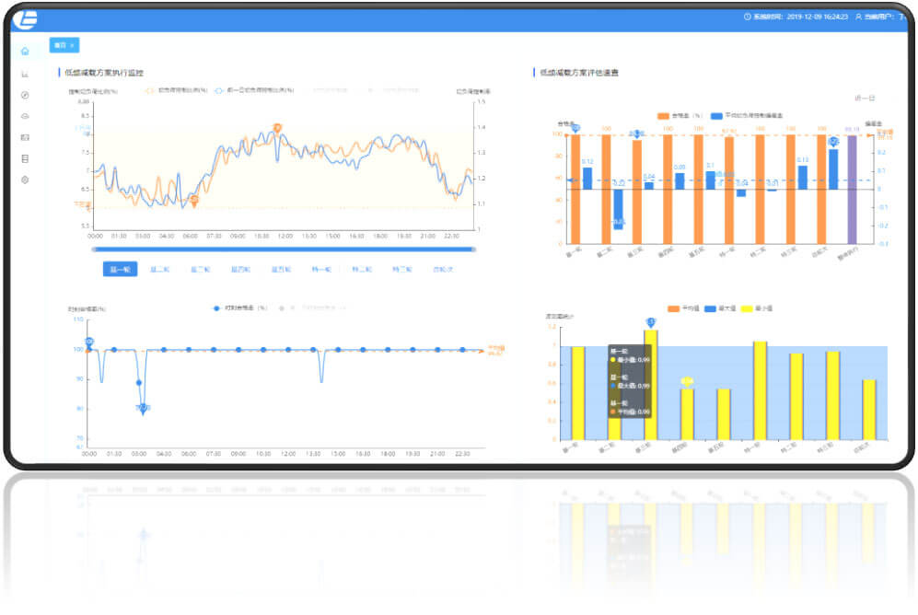The image size is (918, 615).
Task: Open the bar chart icon in sidebar
Action: [25, 74]
